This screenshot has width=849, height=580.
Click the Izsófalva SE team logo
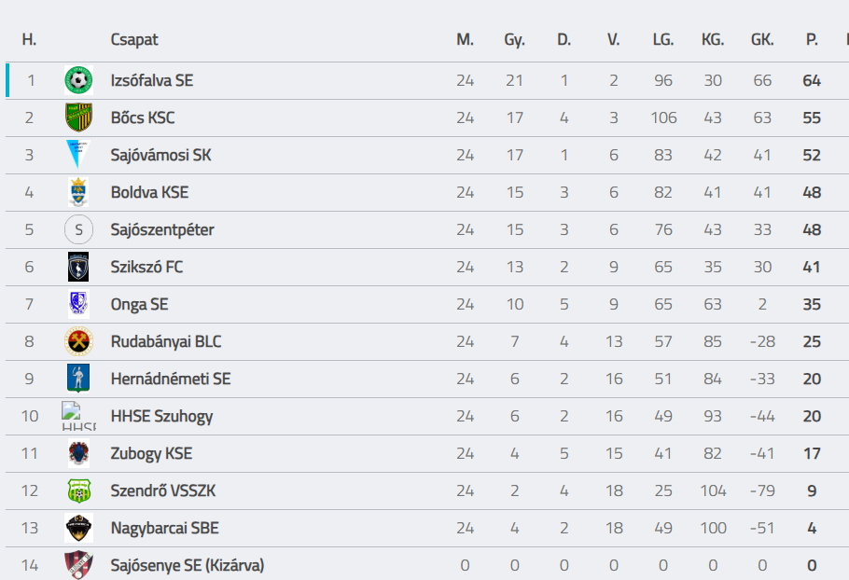[78, 80]
